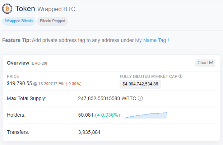Select the Bitcoin Pegged tag
The width and height of the screenshot is (223, 145).
[52, 21]
